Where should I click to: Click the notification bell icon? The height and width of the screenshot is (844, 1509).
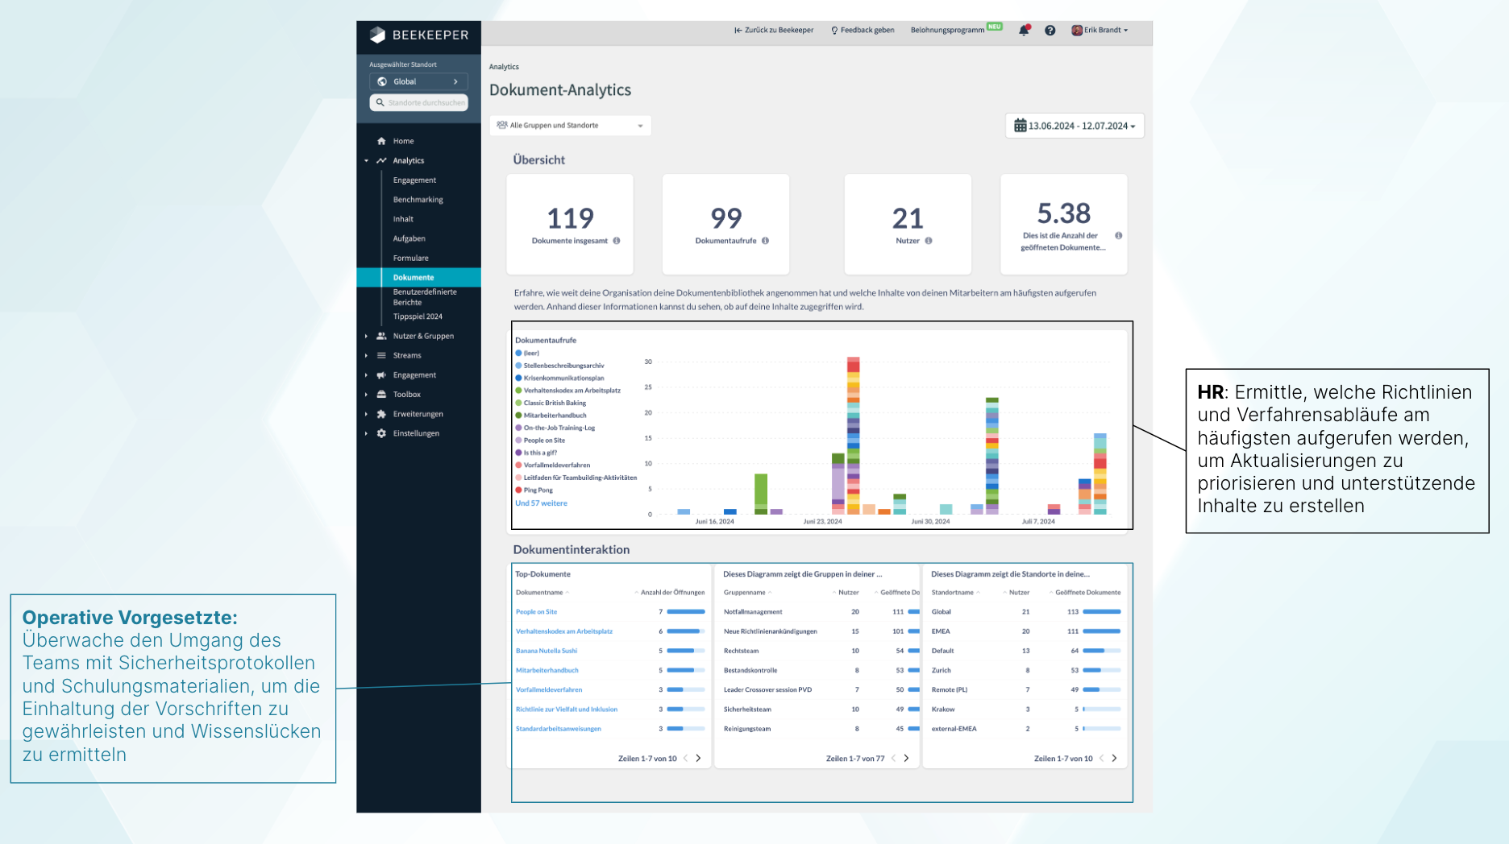[1024, 31]
